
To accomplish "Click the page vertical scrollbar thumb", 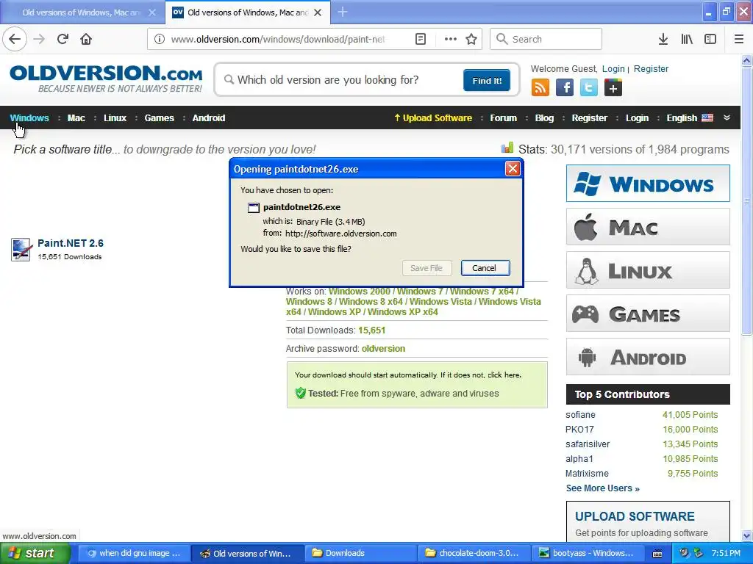I will click(746, 201).
